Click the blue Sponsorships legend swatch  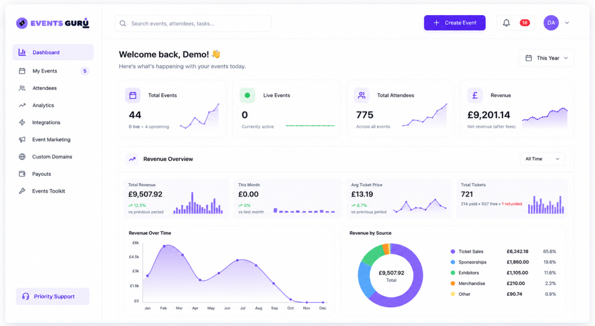453,262
